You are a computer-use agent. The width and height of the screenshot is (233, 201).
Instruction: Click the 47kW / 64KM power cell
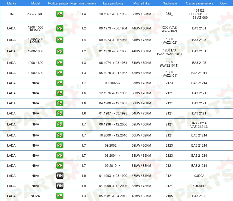[x=141, y=176]
